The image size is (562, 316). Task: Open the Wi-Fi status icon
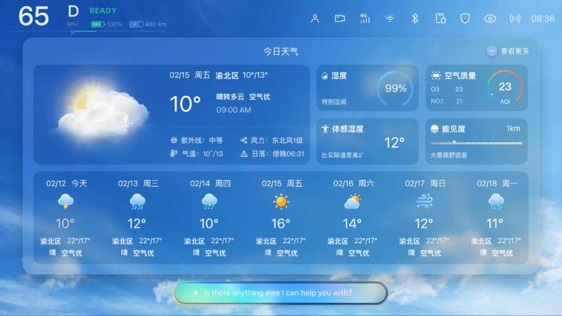(390, 18)
